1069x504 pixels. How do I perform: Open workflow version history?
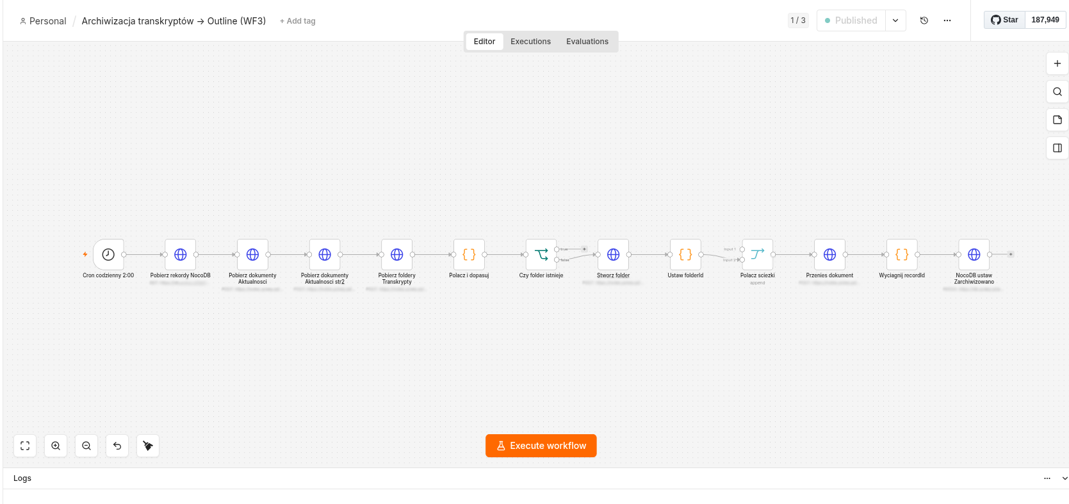click(924, 20)
